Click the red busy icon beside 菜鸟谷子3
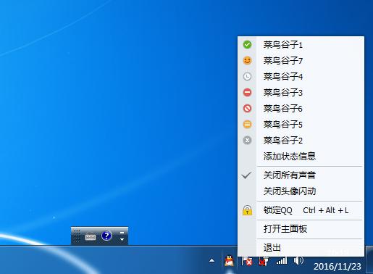 (247, 92)
